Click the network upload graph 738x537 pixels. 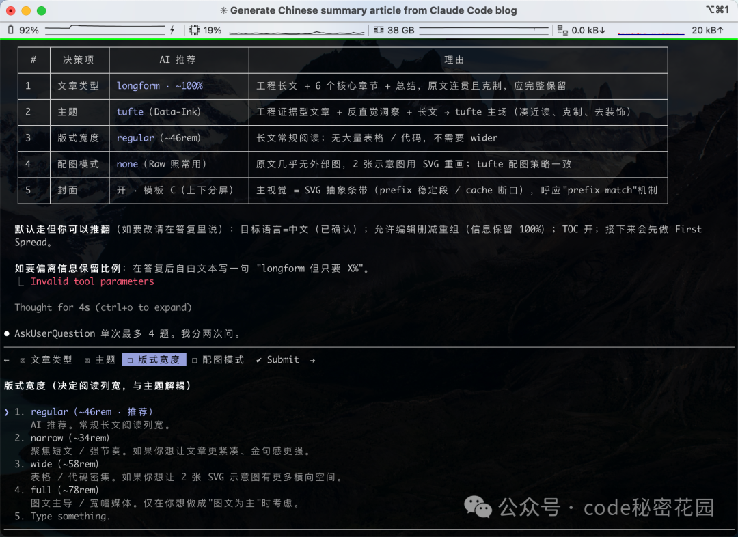point(651,32)
